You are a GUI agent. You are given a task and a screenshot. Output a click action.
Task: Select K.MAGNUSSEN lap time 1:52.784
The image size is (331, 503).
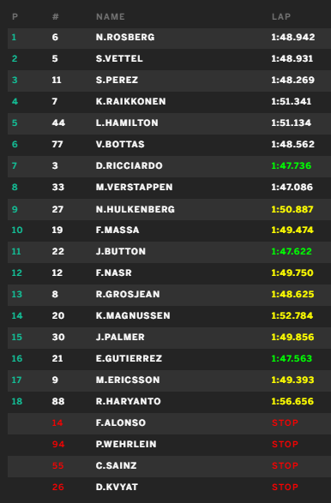(x=292, y=315)
